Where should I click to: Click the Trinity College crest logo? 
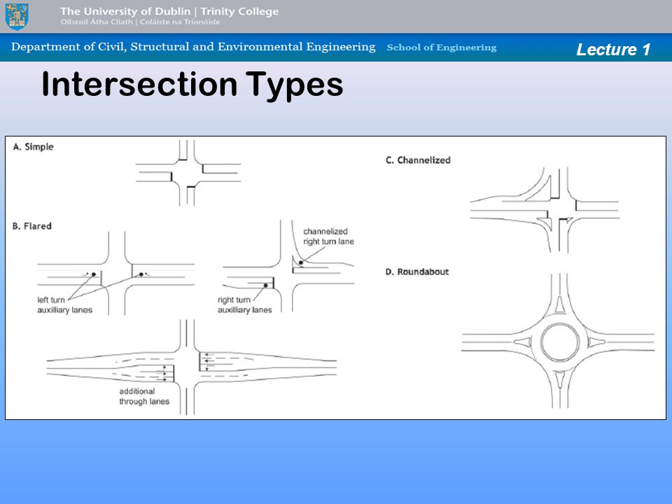tap(17, 16)
